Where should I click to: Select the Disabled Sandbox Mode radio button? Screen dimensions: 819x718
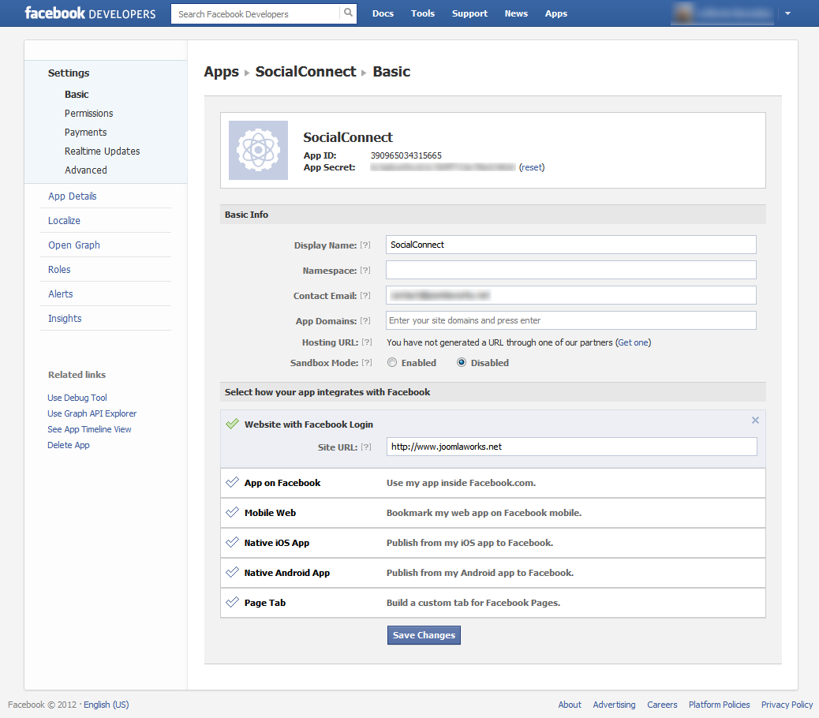click(462, 362)
